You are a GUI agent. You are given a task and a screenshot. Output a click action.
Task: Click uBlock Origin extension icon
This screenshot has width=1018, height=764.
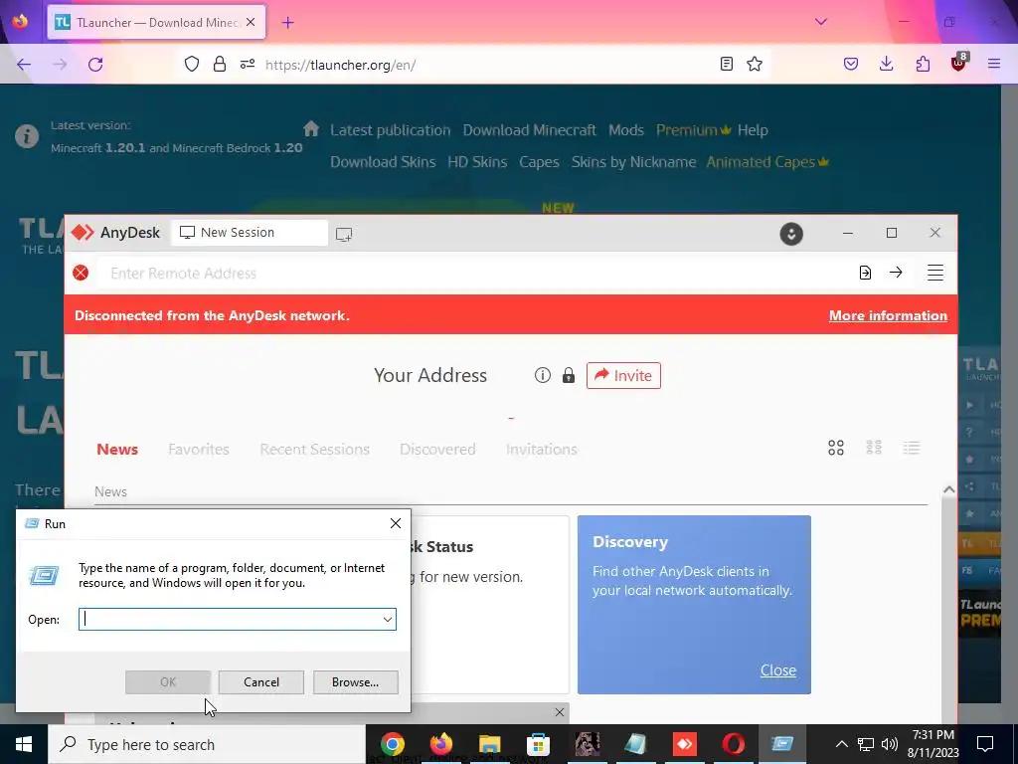959,63
